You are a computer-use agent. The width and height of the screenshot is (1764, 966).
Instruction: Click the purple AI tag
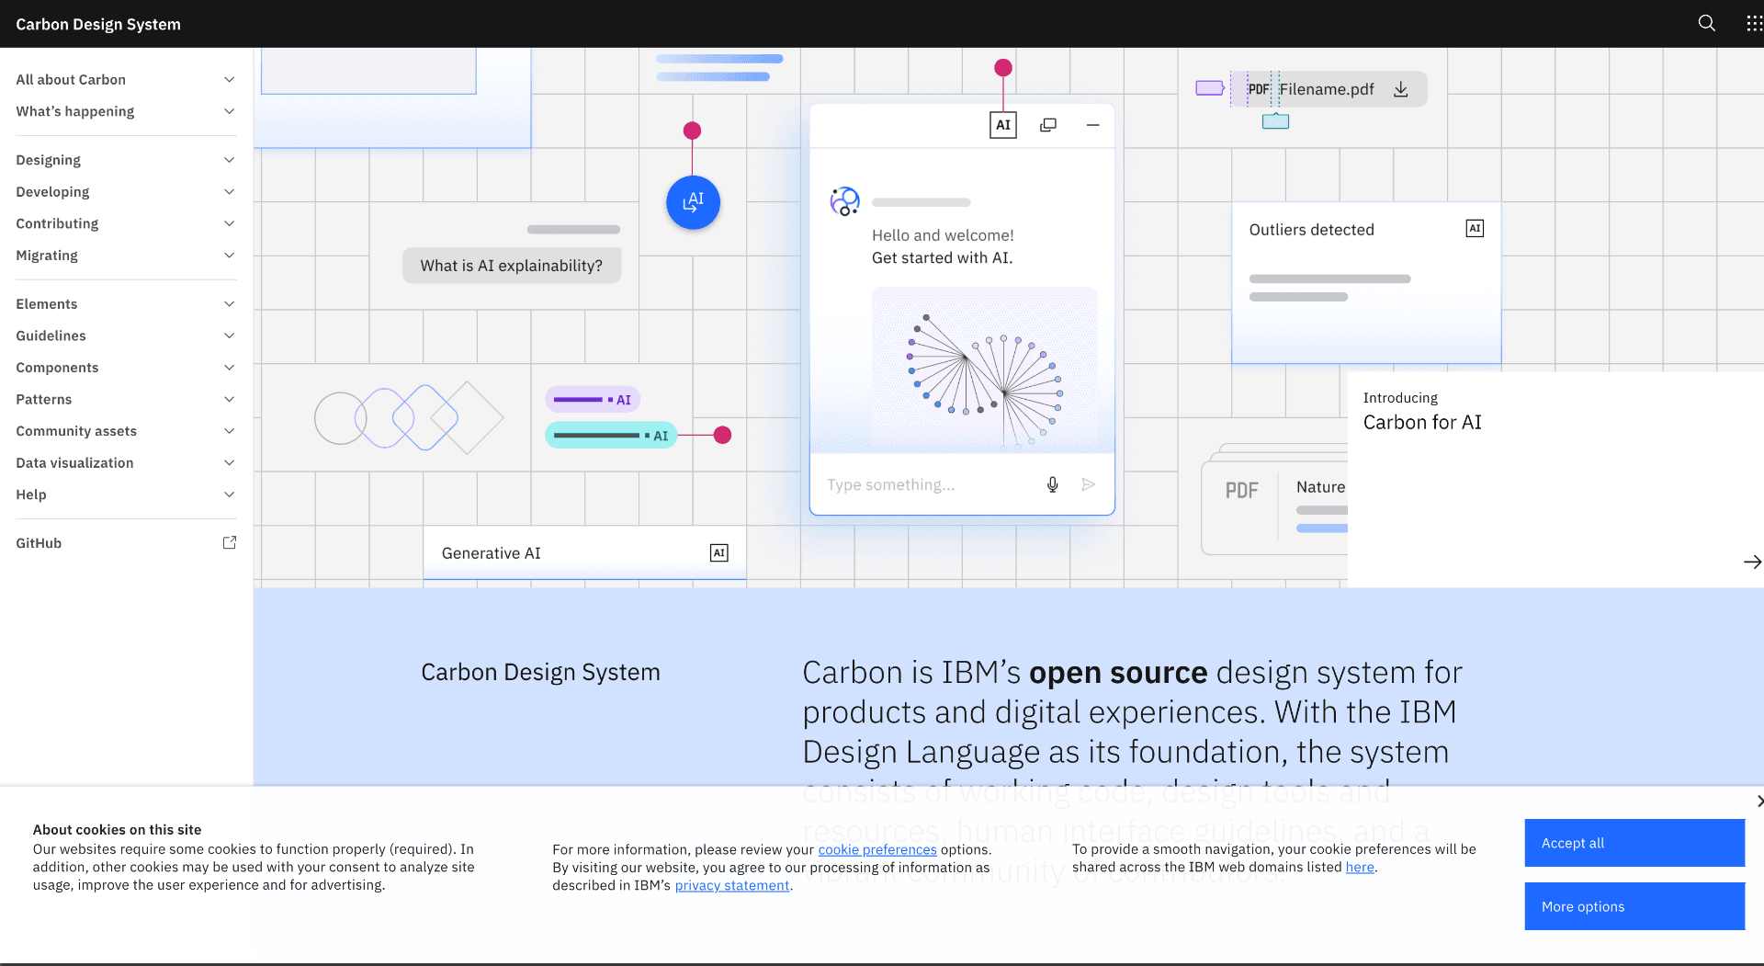[593, 400]
